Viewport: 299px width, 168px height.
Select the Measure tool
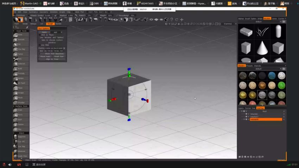click(x=21, y=151)
